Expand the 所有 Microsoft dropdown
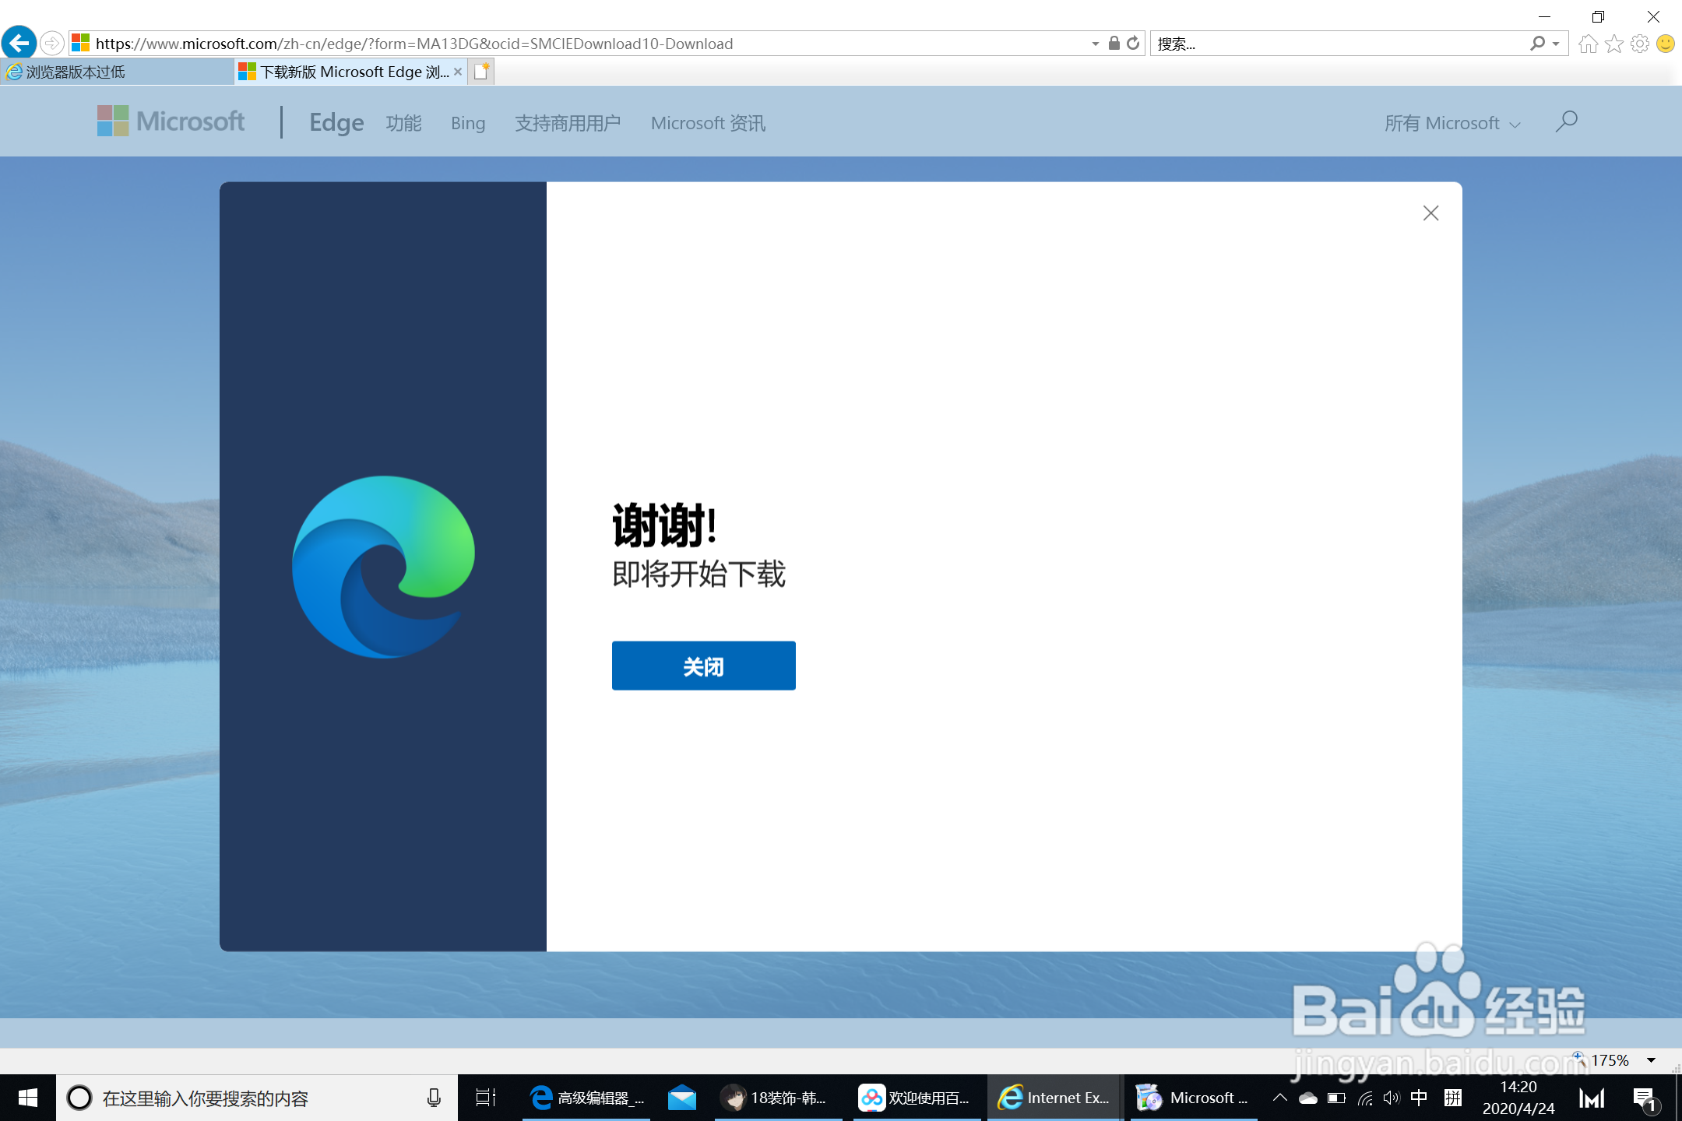The width and height of the screenshot is (1682, 1121). point(1453,122)
